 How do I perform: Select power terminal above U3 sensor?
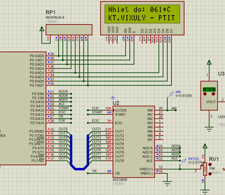(209, 62)
